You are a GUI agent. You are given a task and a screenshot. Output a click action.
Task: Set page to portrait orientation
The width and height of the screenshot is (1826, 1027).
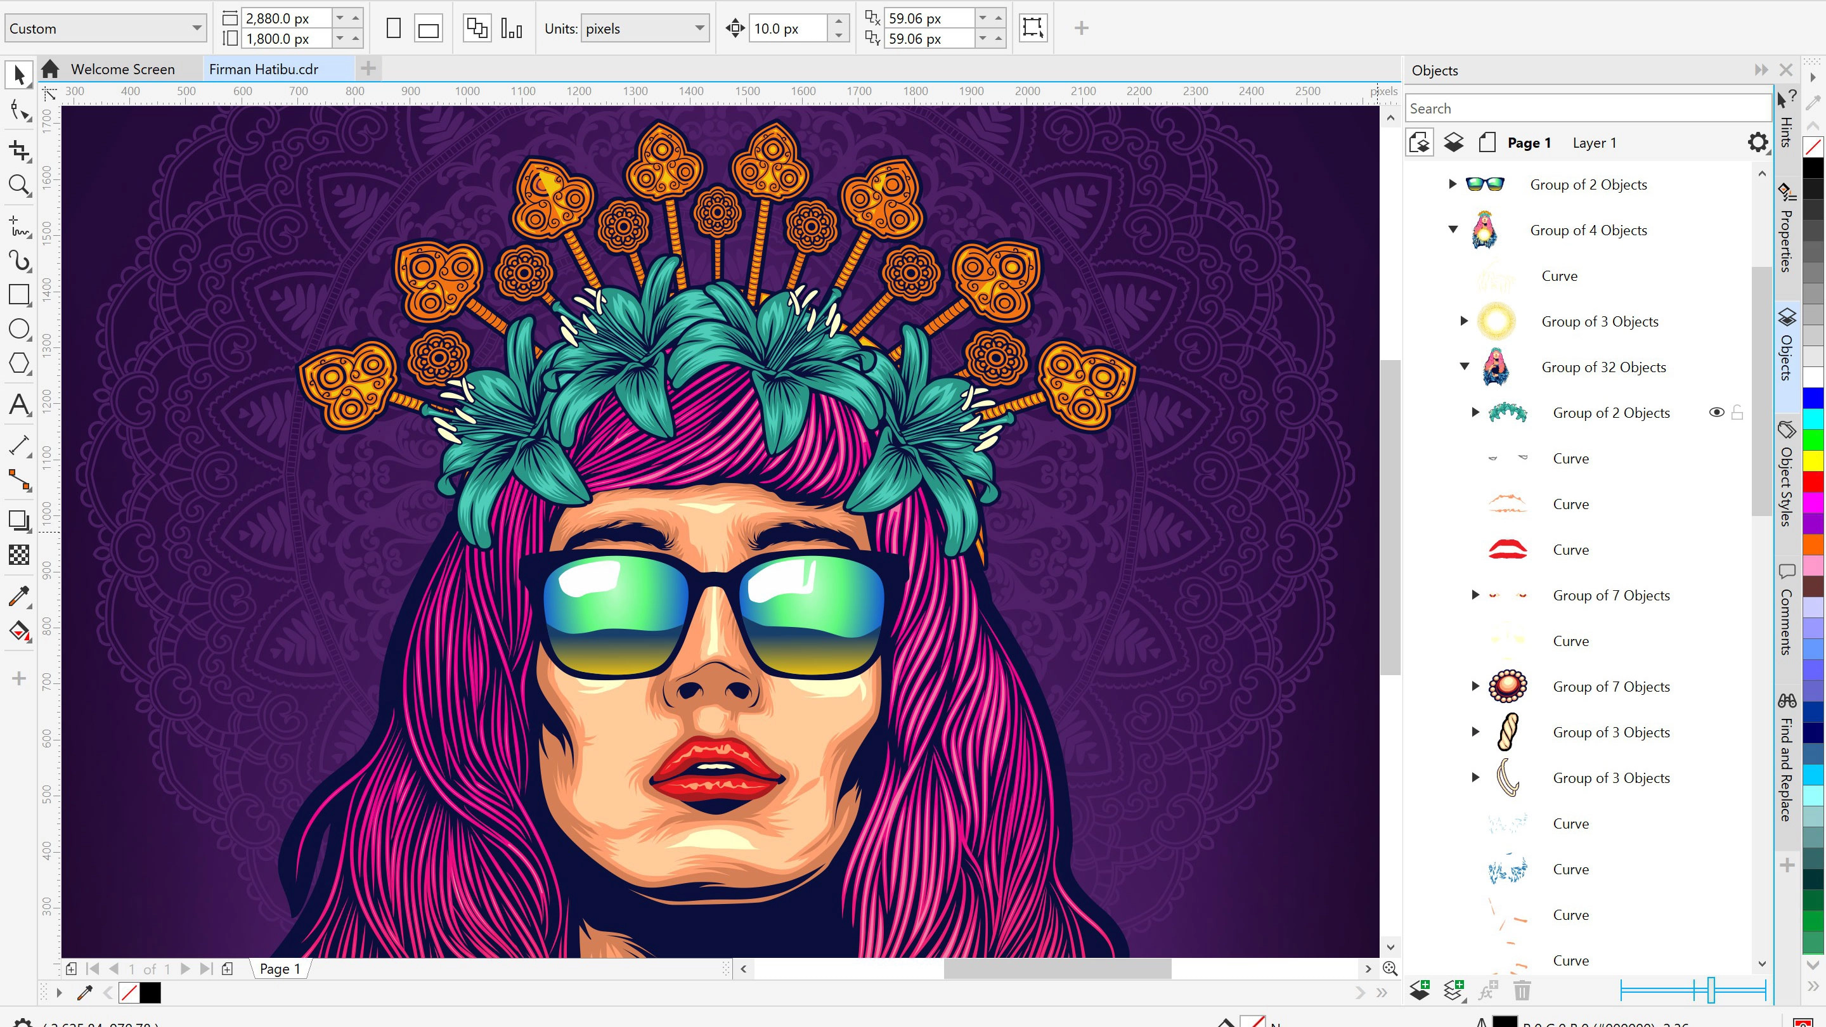pyautogui.click(x=393, y=29)
